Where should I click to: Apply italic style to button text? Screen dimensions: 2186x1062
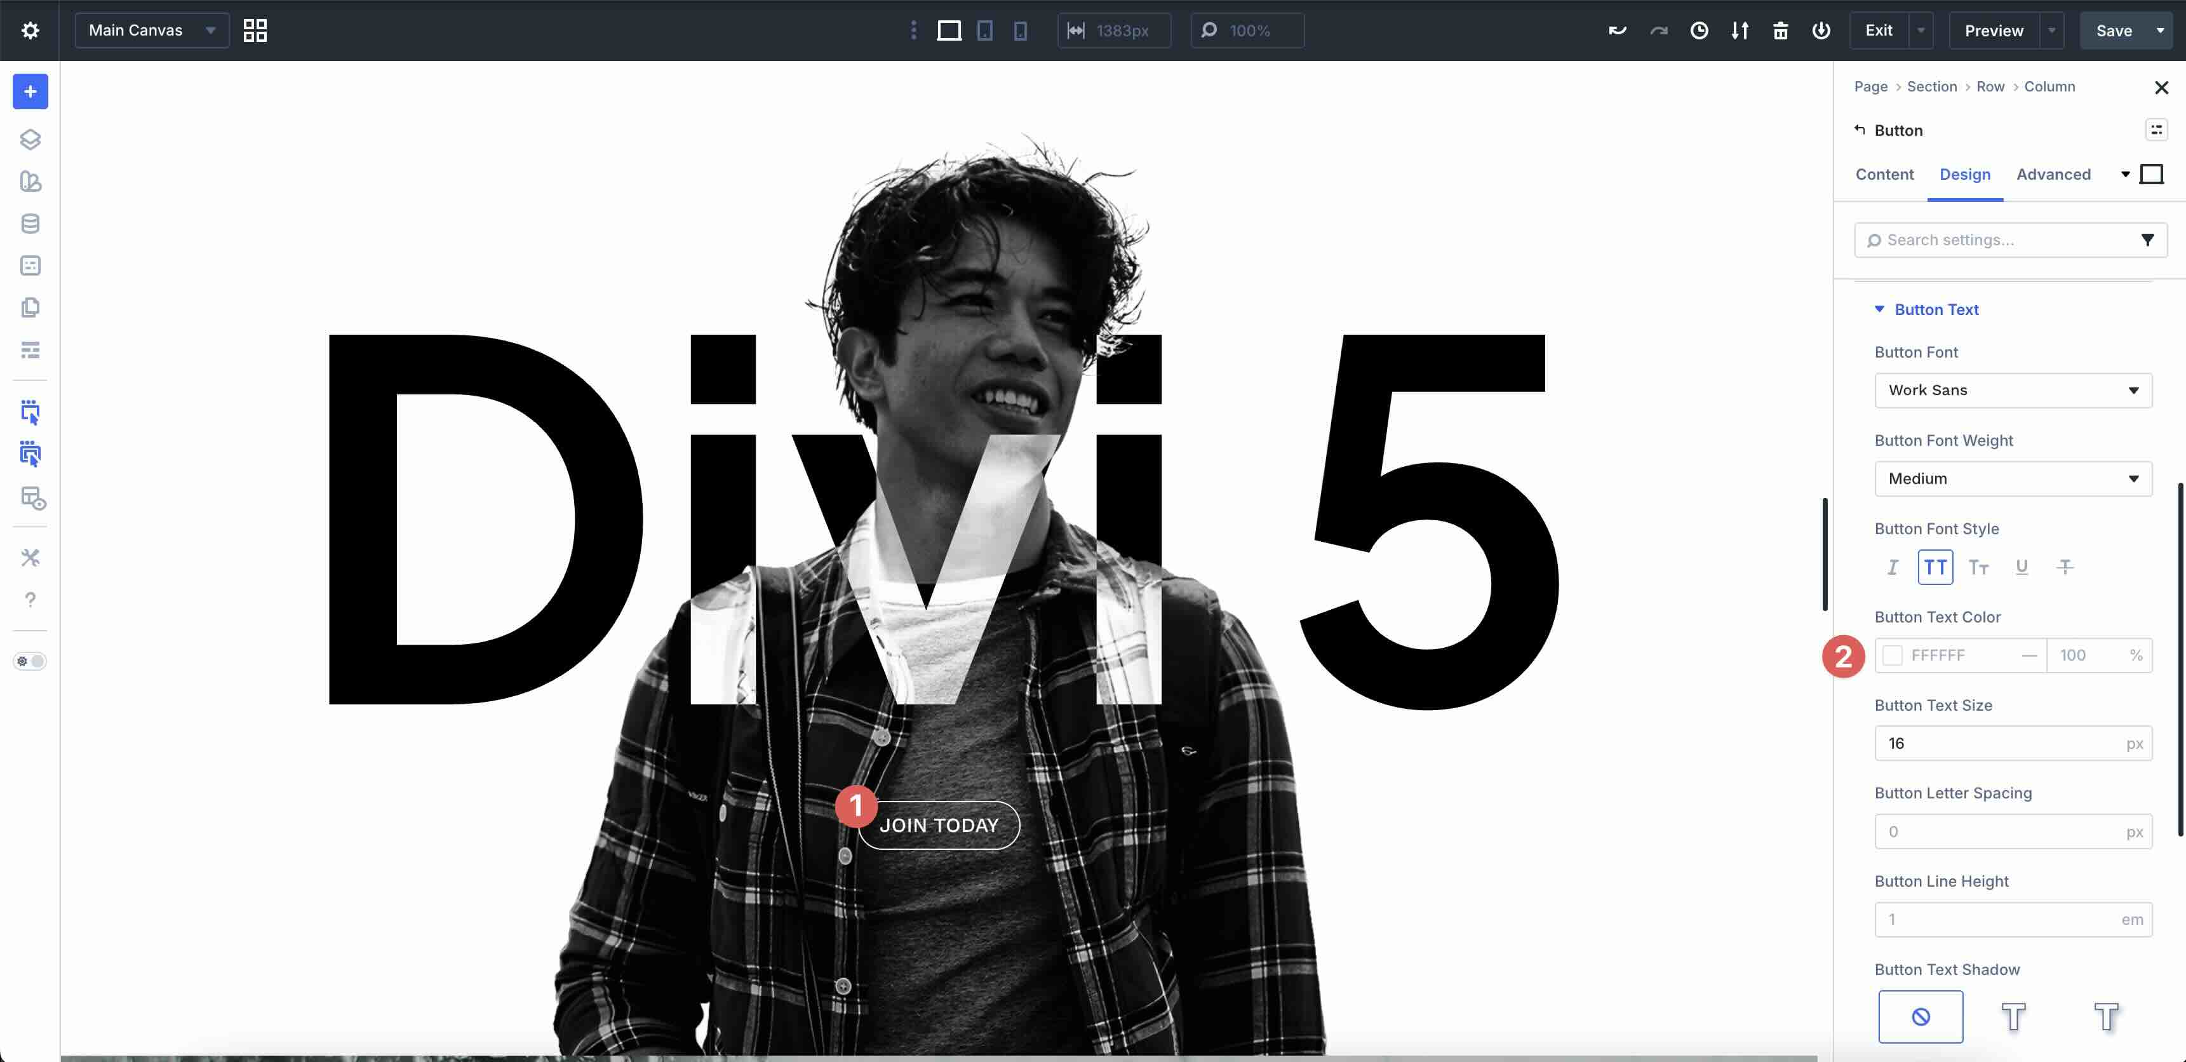coord(1893,567)
